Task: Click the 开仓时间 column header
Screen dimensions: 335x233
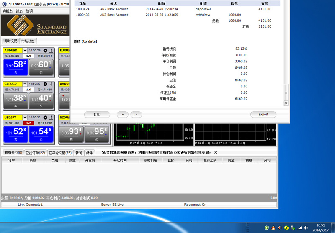Action: point(120,160)
